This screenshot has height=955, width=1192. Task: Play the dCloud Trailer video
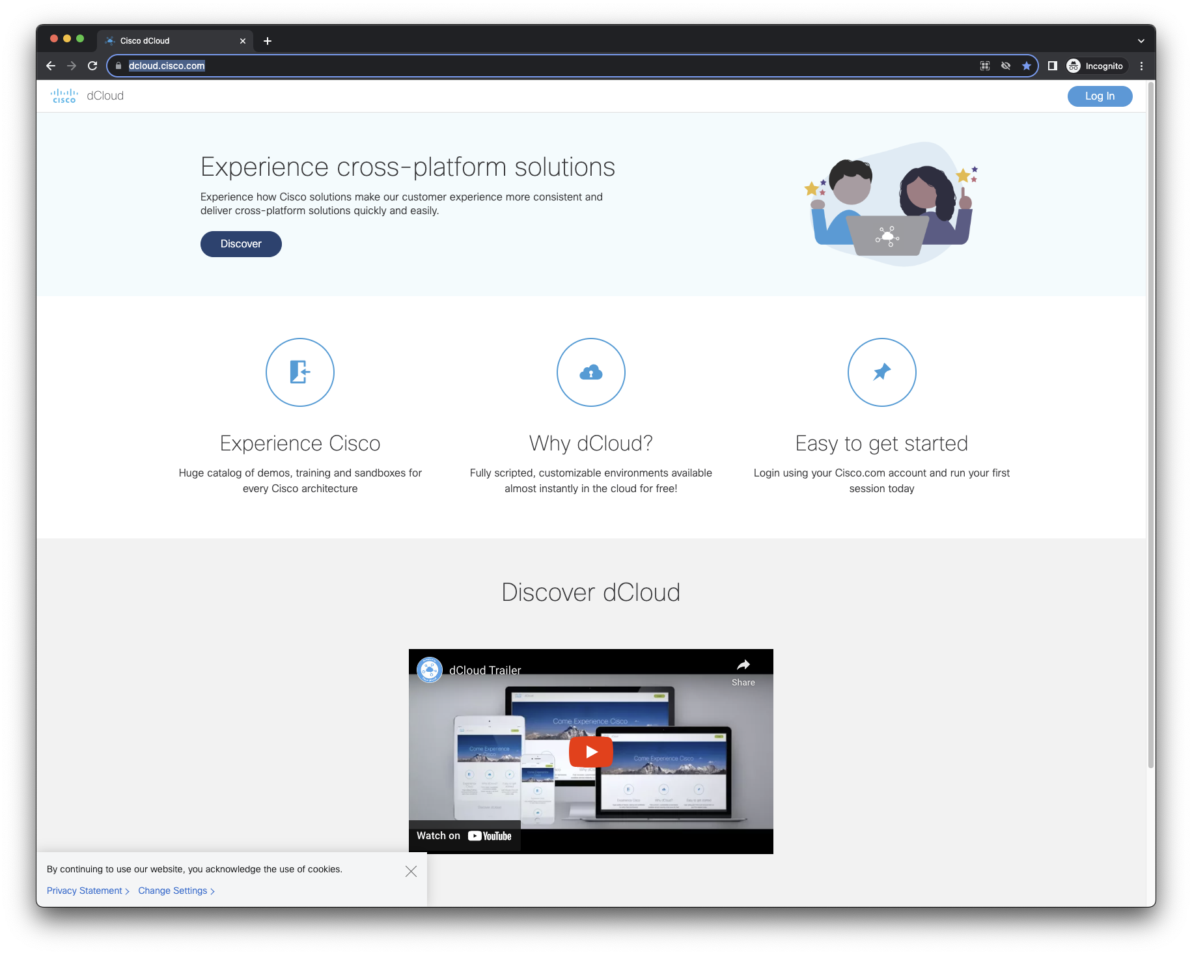[x=591, y=752]
